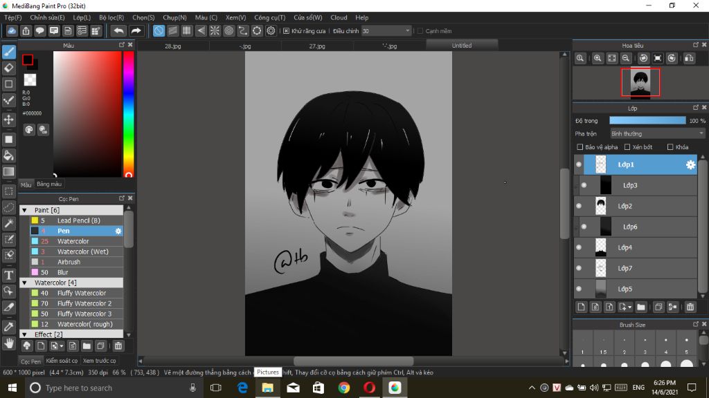The width and height of the screenshot is (709, 398).
Task: Open Pha trộn blend mode dropdown
Action: [x=657, y=133]
